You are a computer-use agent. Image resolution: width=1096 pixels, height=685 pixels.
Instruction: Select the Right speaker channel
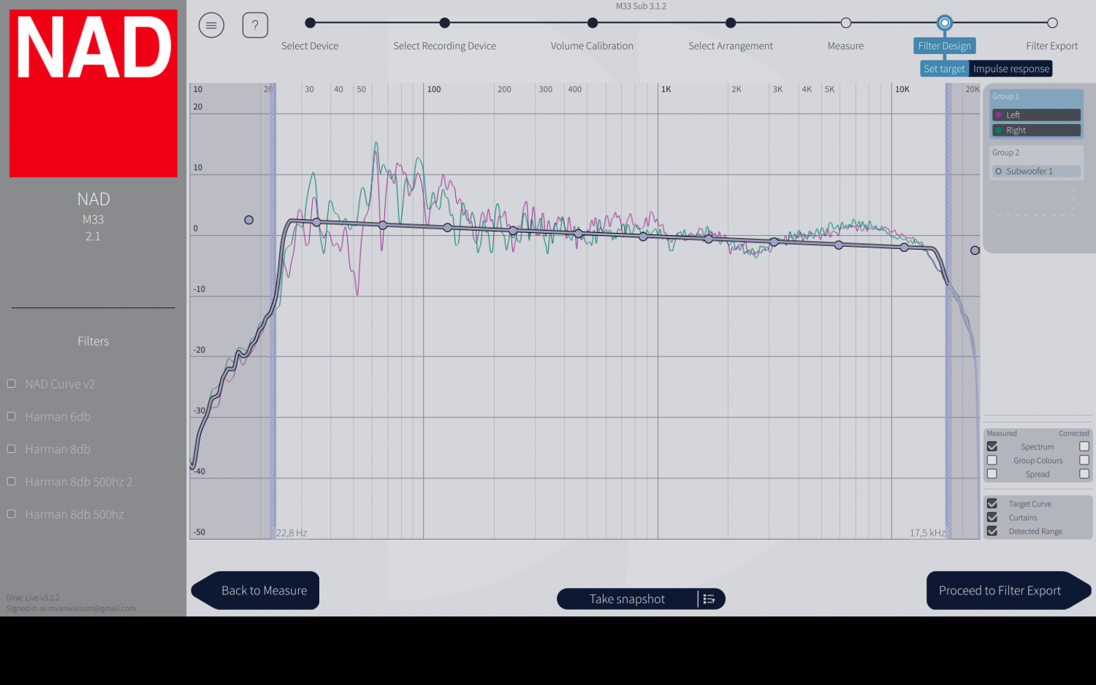coord(1036,130)
